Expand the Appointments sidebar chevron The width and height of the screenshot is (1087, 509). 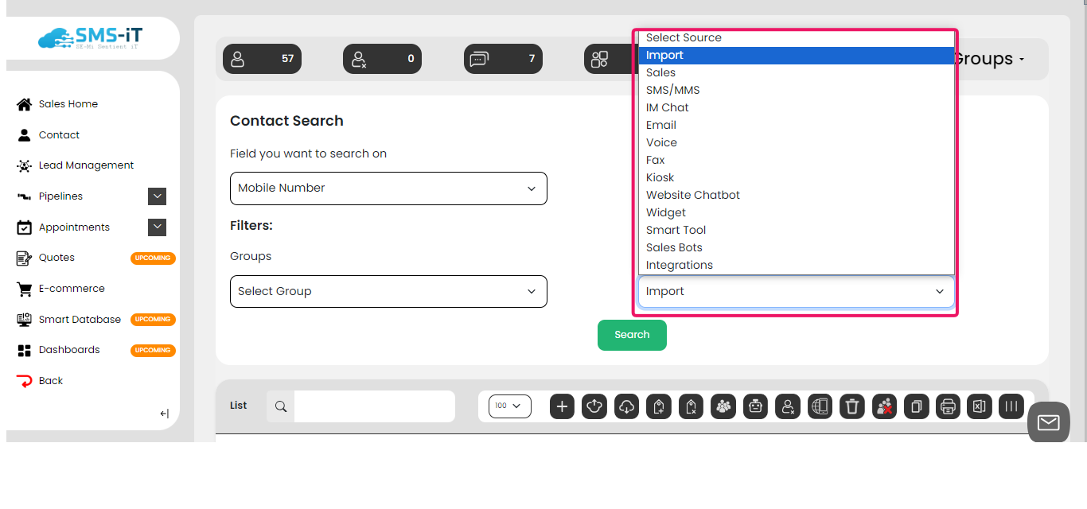(x=157, y=227)
